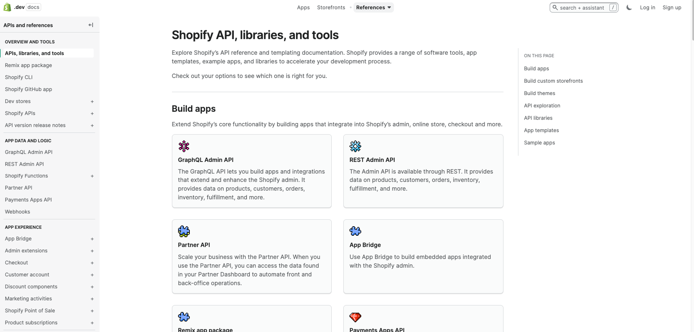Click the Remix app package puzzle icon

click(x=184, y=317)
